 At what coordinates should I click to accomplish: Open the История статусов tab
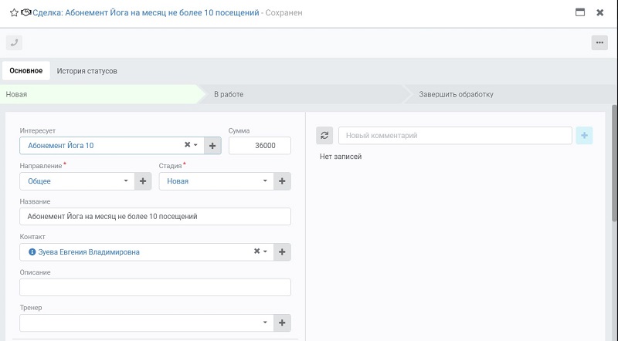coord(87,71)
